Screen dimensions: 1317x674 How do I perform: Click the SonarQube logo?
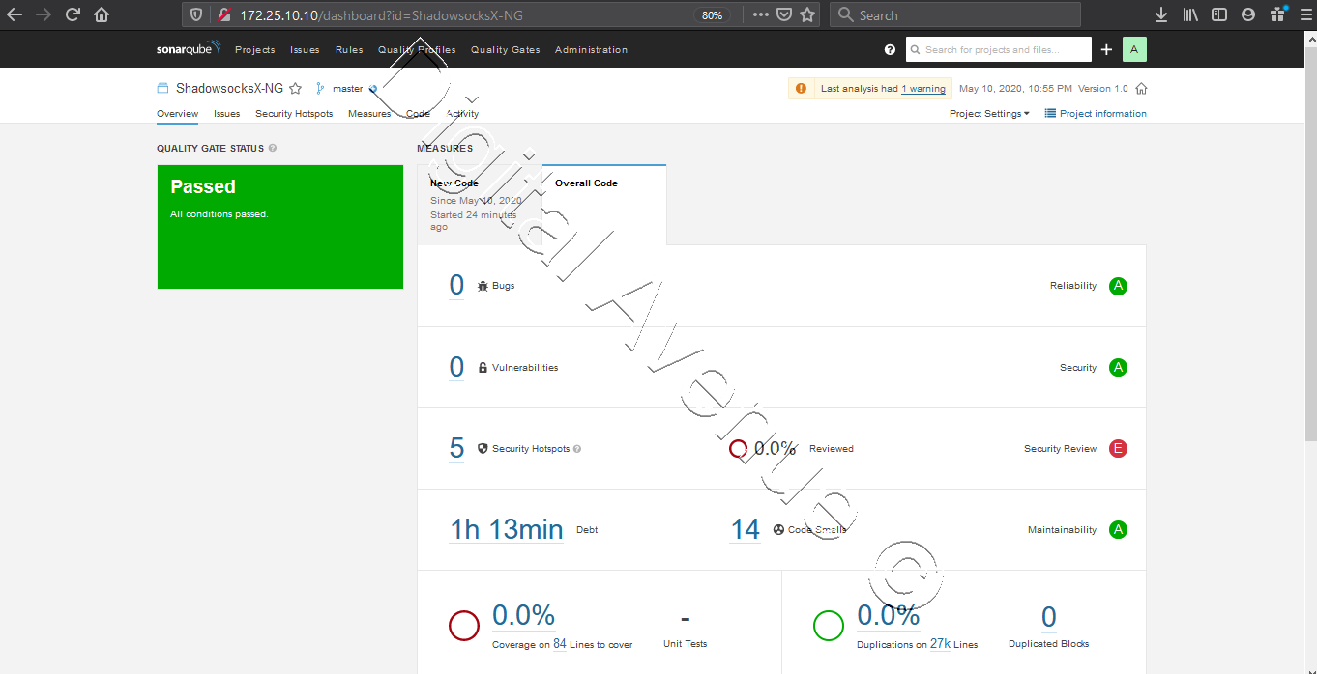pos(186,49)
